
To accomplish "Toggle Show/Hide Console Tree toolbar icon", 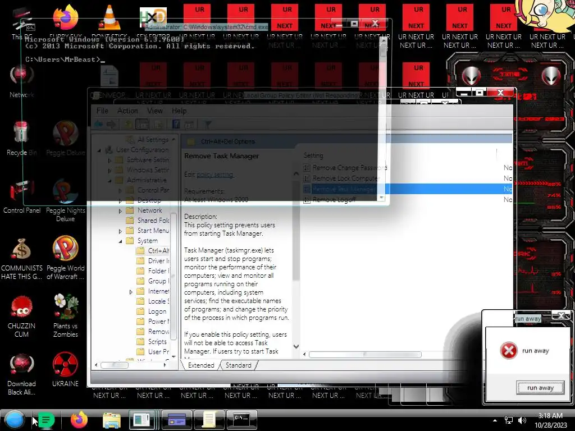I will 142,124.
